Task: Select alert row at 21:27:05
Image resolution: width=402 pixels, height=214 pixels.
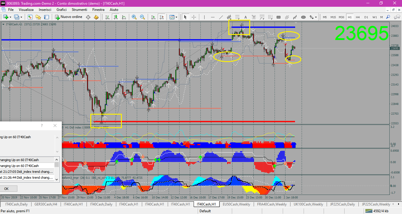Action: [x=27, y=172]
